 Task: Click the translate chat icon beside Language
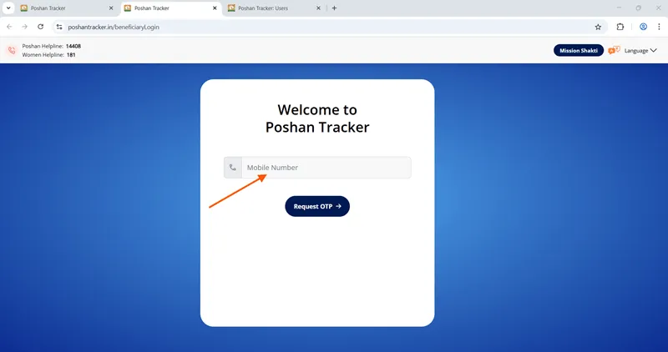tap(614, 50)
